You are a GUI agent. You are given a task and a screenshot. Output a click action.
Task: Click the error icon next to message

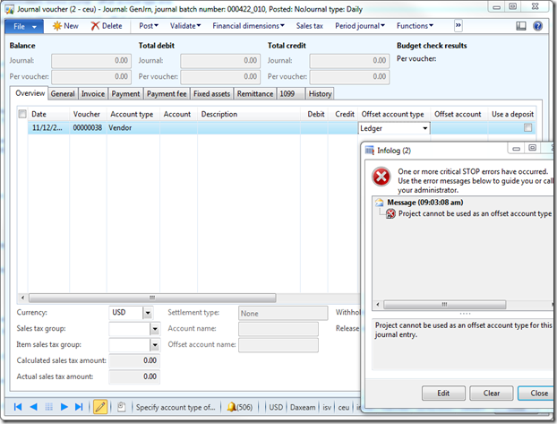(390, 213)
